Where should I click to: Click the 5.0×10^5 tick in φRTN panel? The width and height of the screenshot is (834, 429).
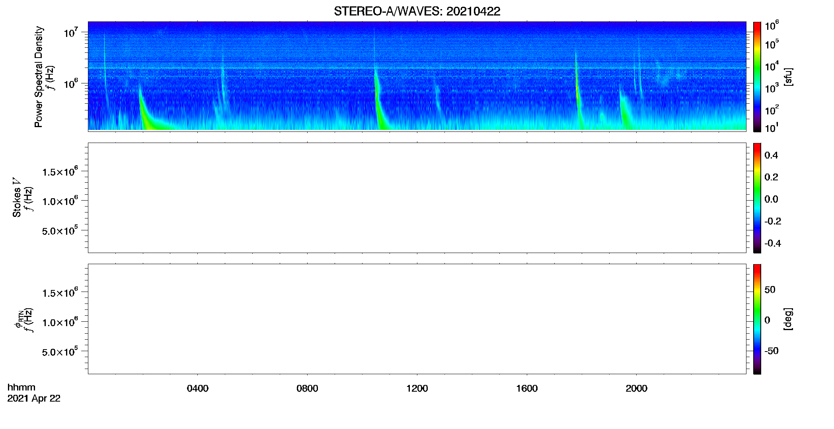pos(60,352)
